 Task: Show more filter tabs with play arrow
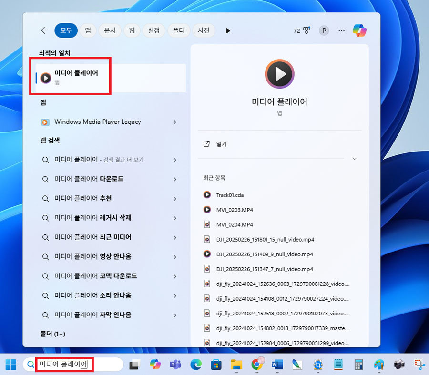[x=228, y=30]
